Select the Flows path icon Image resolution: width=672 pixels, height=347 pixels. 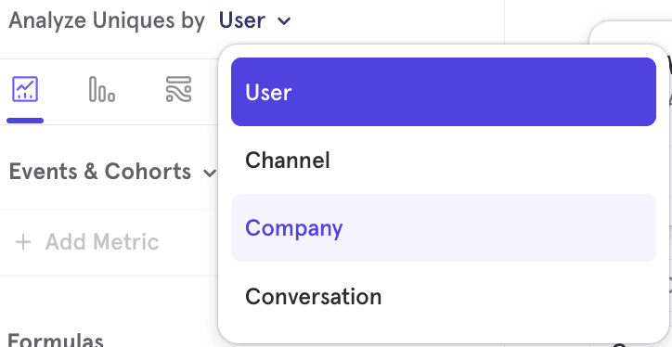point(179,89)
